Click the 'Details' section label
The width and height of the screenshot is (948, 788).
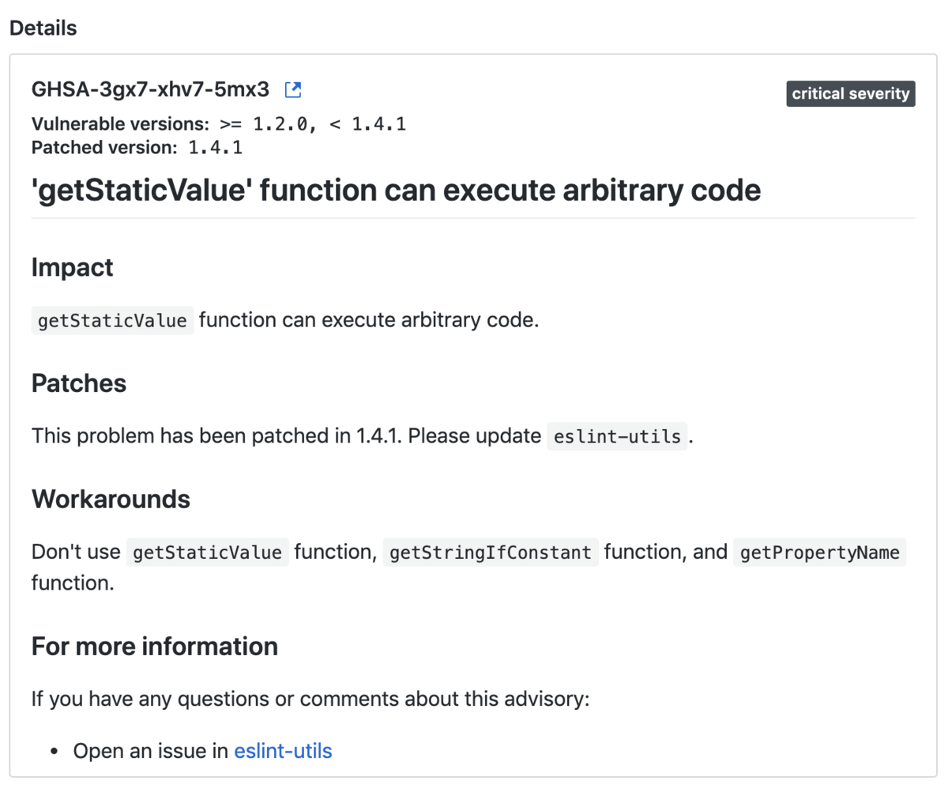[43, 28]
